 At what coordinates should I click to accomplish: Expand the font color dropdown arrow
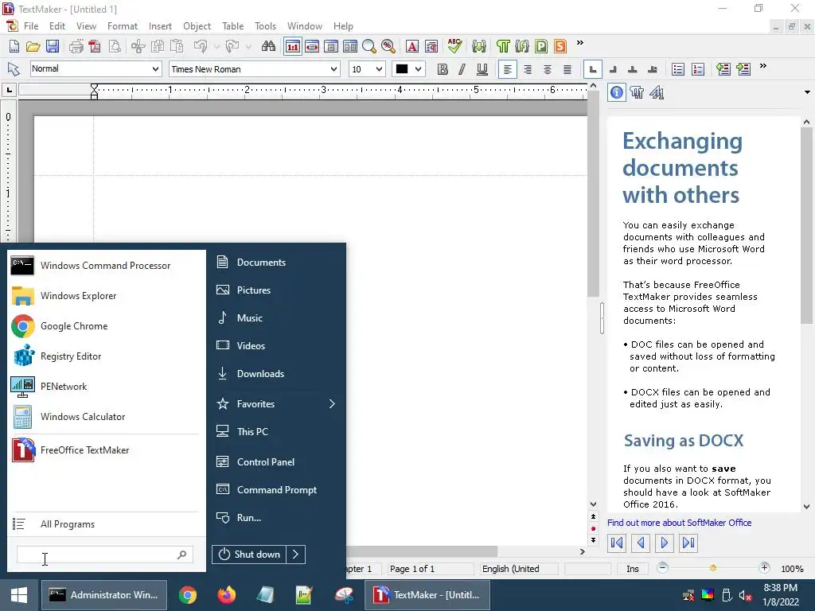click(x=419, y=69)
